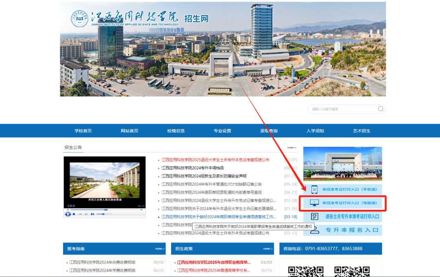Click the right QR code image
The height and width of the screenshot is (277, 440).
352,271
